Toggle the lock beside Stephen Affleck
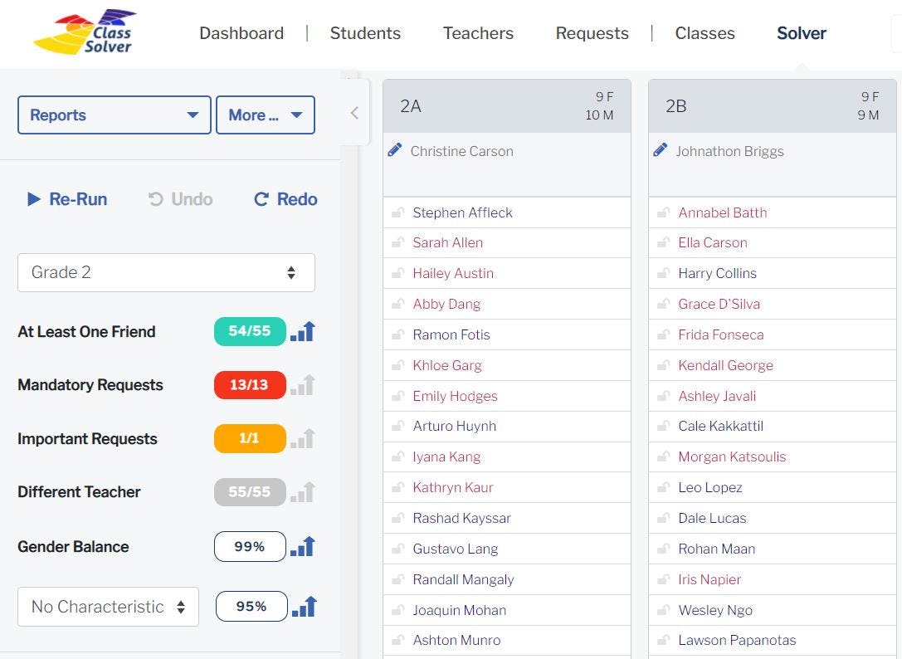Screen dimensions: 902x659 point(397,212)
